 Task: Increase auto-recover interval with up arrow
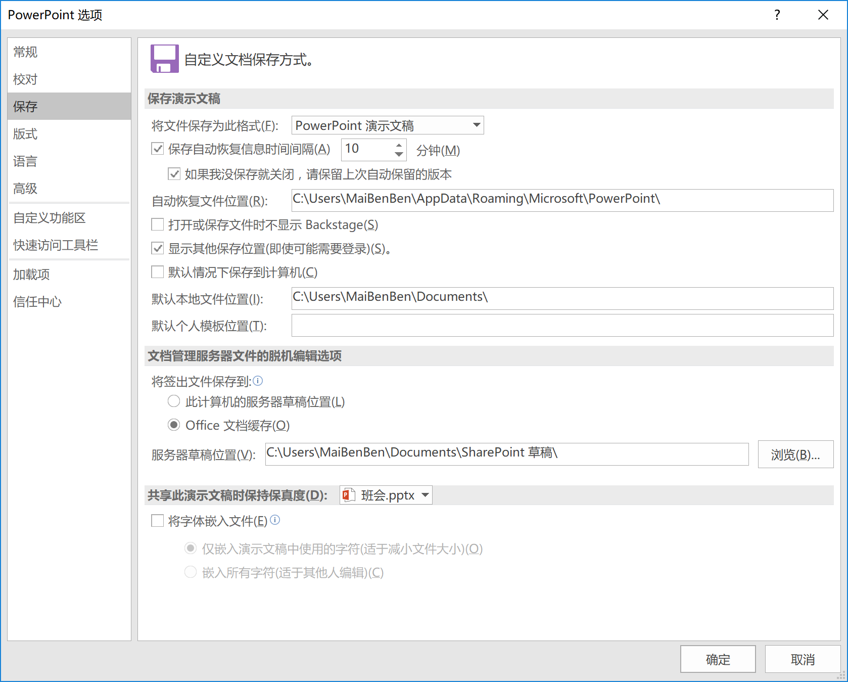pos(399,145)
